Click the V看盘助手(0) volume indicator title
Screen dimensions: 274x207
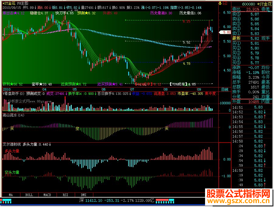tap(13, 94)
